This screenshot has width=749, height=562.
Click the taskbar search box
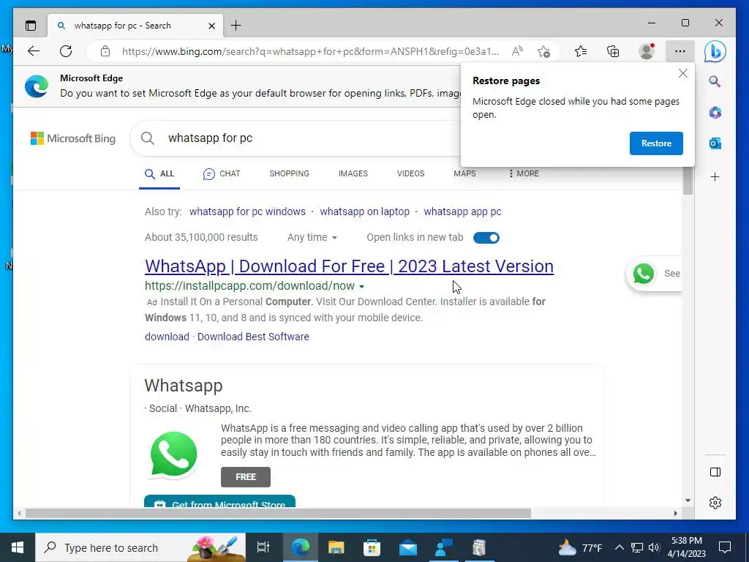point(140,547)
